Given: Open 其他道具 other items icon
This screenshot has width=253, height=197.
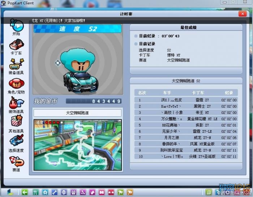Looking at the screenshot, I should (x=17, y=121).
